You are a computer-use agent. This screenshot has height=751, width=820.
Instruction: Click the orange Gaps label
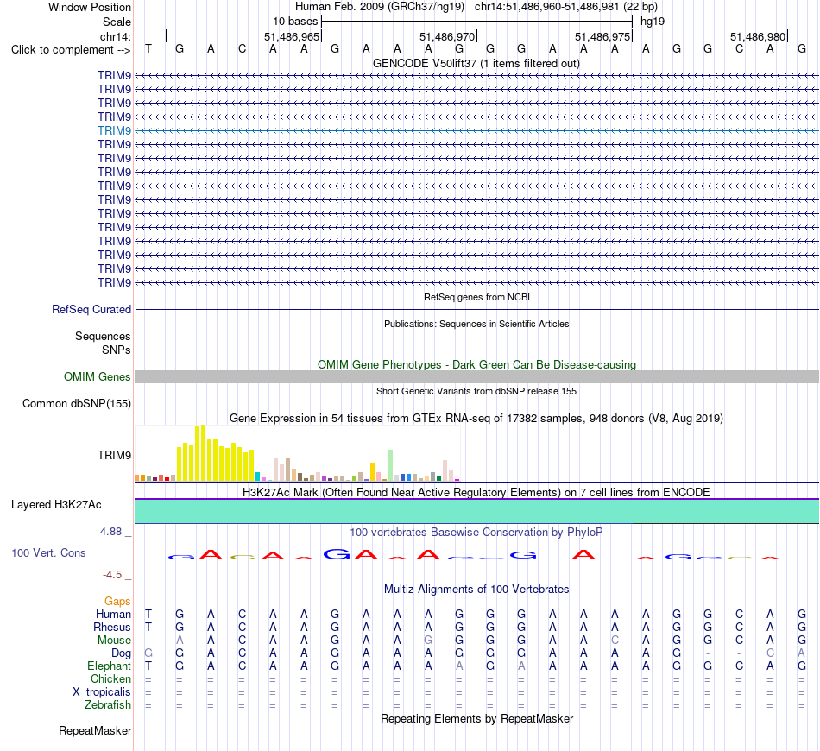(x=117, y=602)
